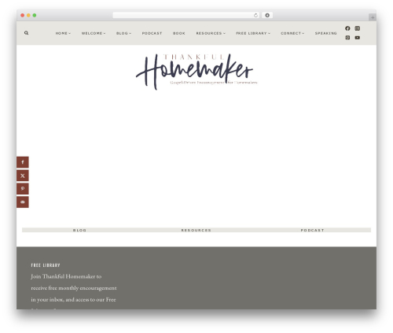This screenshot has height=333, width=393.
Task: Close the browser window with red button
Action: (23, 16)
